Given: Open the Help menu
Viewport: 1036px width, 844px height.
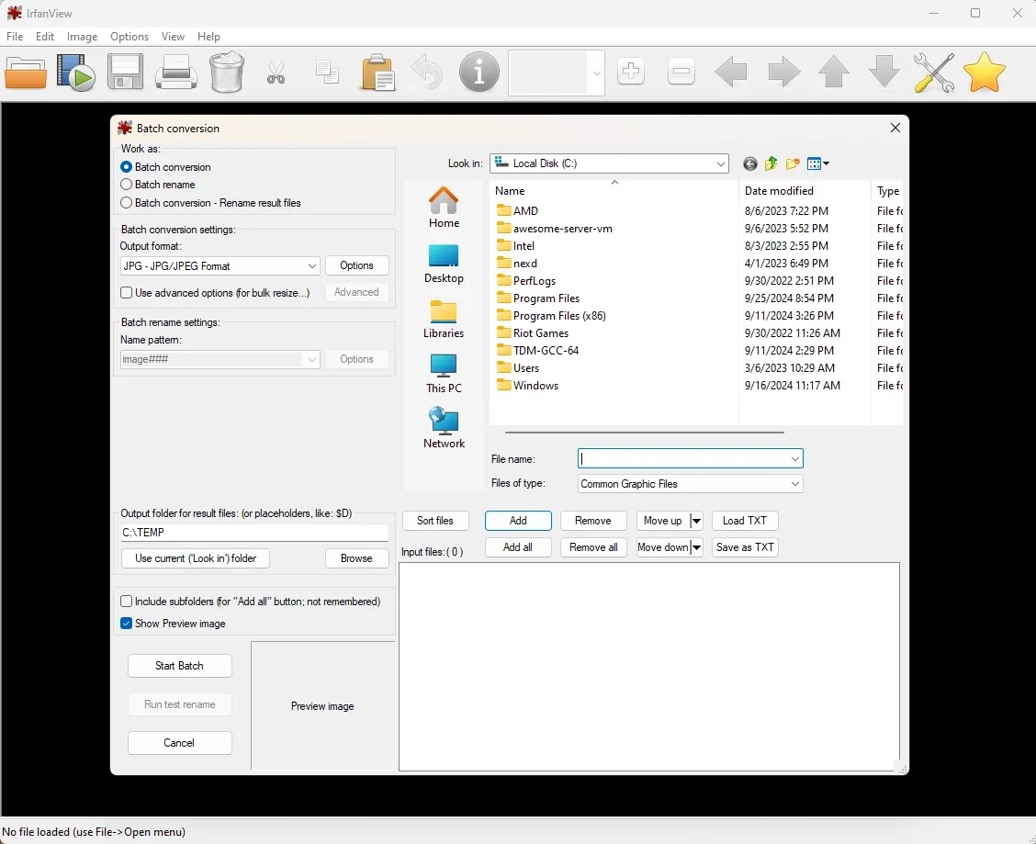Looking at the screenshot, I should click(208, 37).
